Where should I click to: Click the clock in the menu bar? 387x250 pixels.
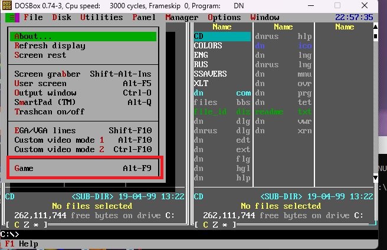click(354, 18)
